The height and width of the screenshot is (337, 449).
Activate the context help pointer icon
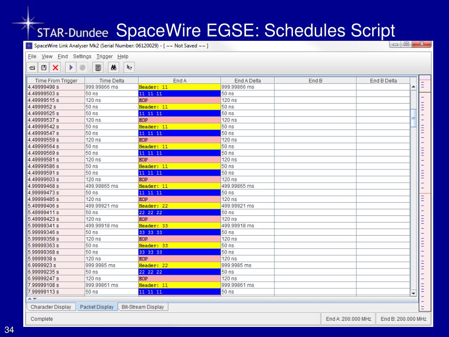(x=129, y=68)
